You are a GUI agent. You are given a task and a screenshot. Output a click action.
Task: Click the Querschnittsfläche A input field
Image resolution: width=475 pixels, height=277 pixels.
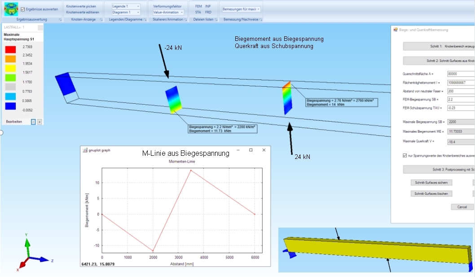pyautogui.click(x=461, y=74)
